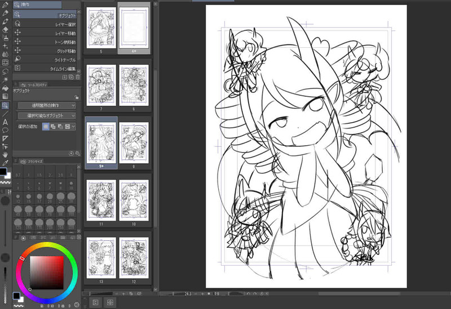Select the main black color swatch below wheel
Image resolution: width=451 pixels, height=309 pixels.
click(16, 295)
